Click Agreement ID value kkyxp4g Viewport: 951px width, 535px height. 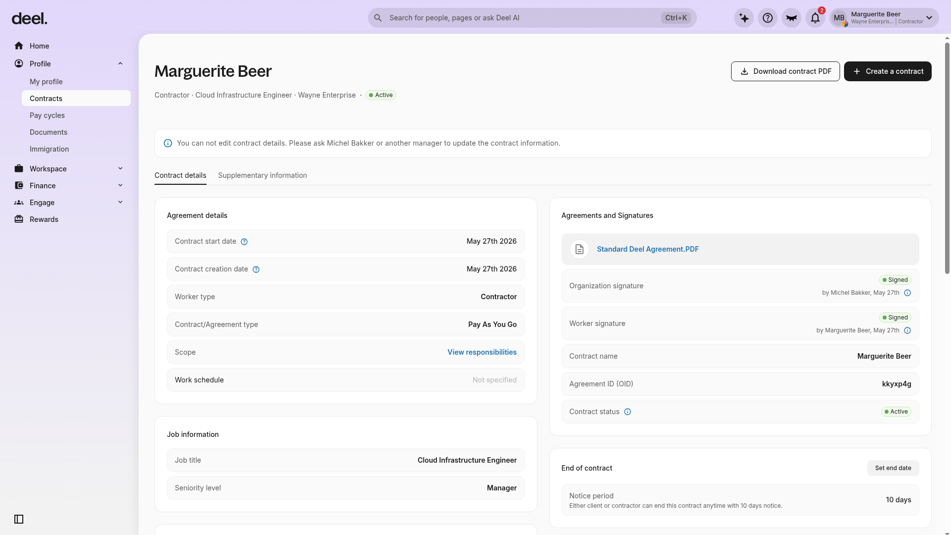pos(897,384)
